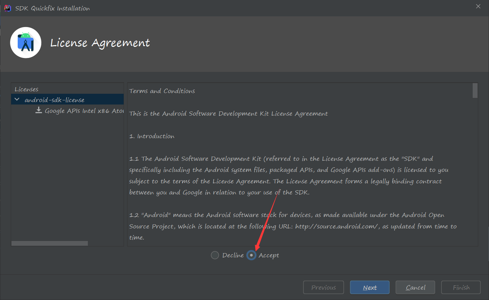Viewport: 489px width, 300px height.
Task: Click the License Agreement title
Action: (x=100, y=43)
